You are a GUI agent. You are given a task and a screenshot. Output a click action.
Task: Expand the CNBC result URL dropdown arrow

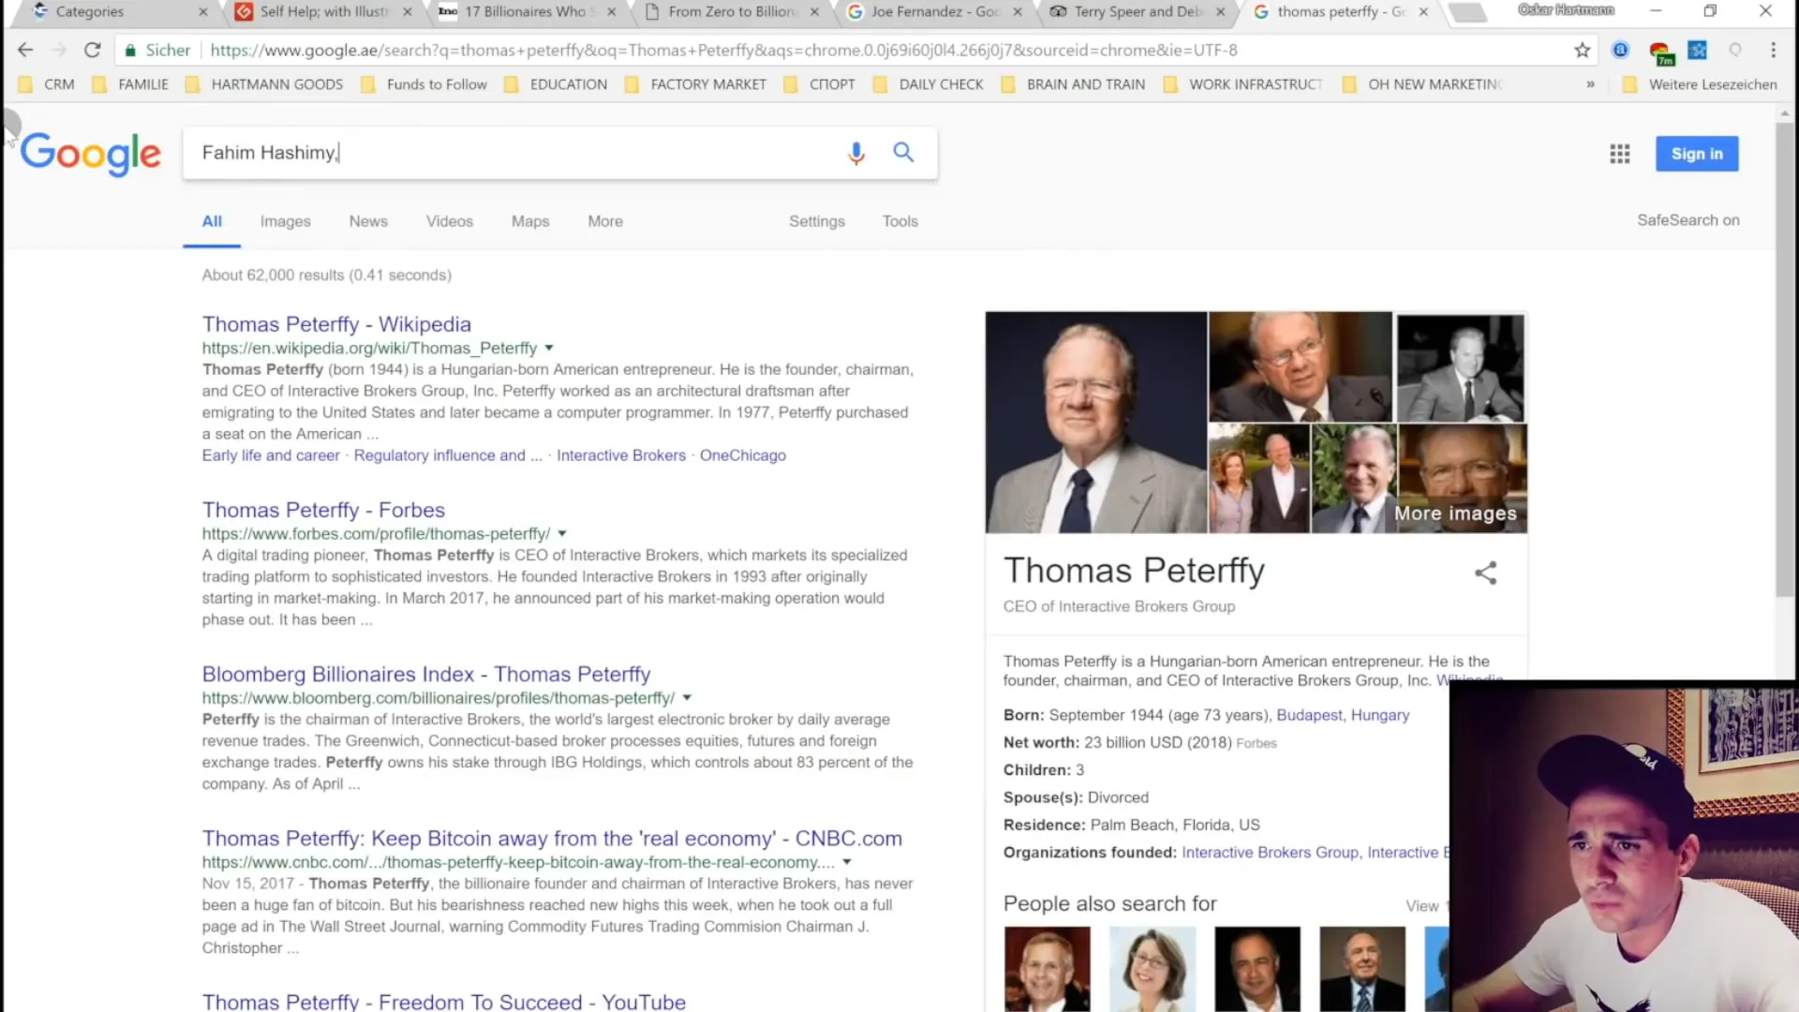click(x=847, y=862)
